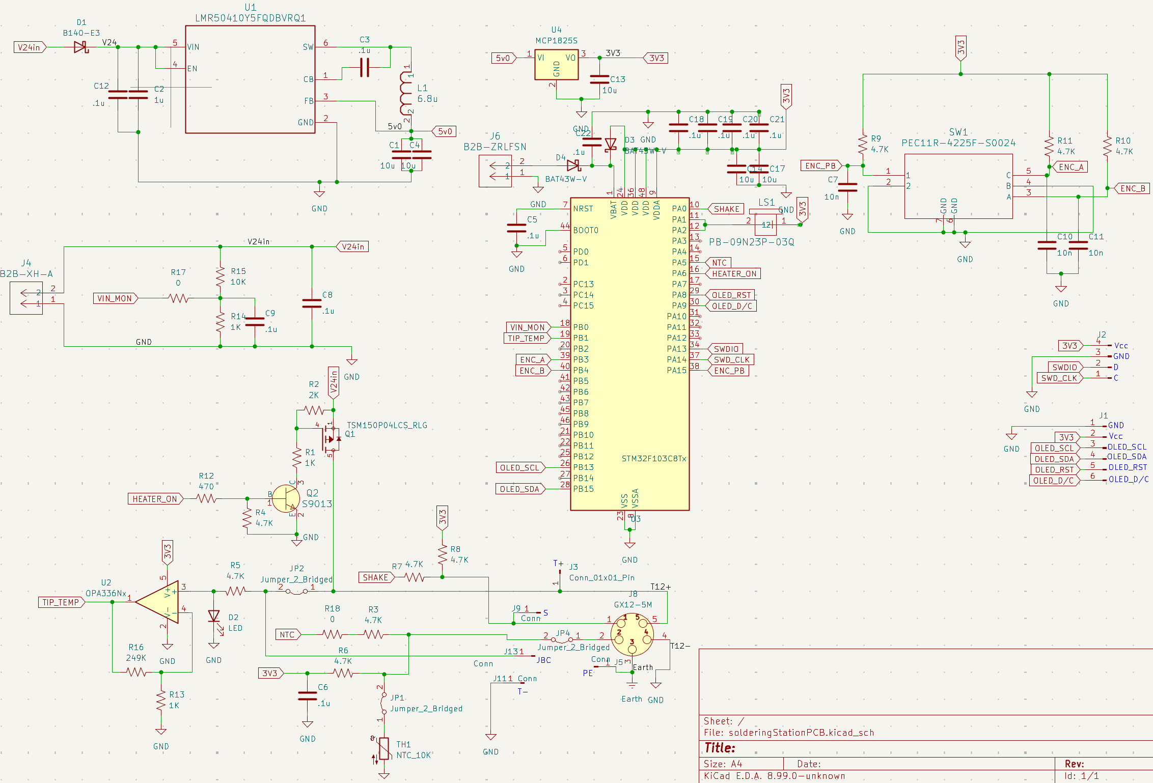Select the D1 B140-E3 diode symbol
Screen dimensions: 1153x783
(x=81, y=47)
